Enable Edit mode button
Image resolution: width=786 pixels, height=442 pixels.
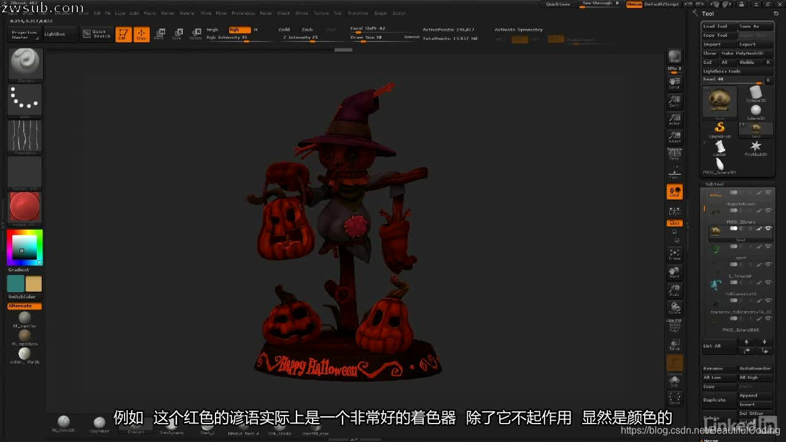point(123,34)
